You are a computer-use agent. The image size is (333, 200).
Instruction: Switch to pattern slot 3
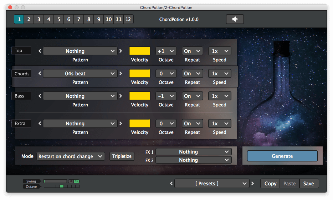click(x=39, y=19)
